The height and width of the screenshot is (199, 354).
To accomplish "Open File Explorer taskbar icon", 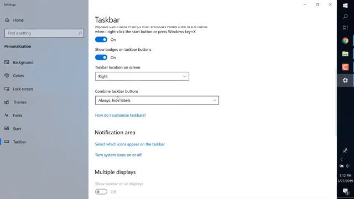I will (345, 54).
